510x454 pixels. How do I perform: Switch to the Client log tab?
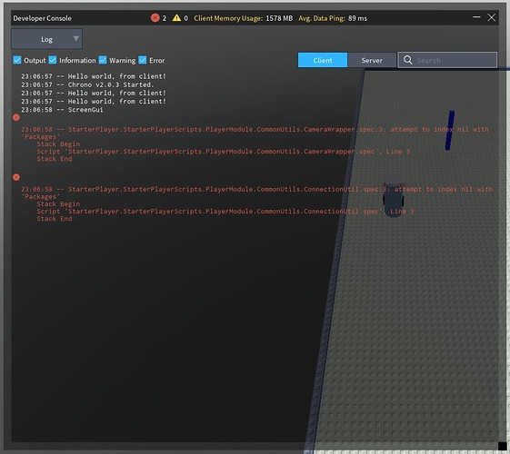pyautogui.click(x=323, y=60)
